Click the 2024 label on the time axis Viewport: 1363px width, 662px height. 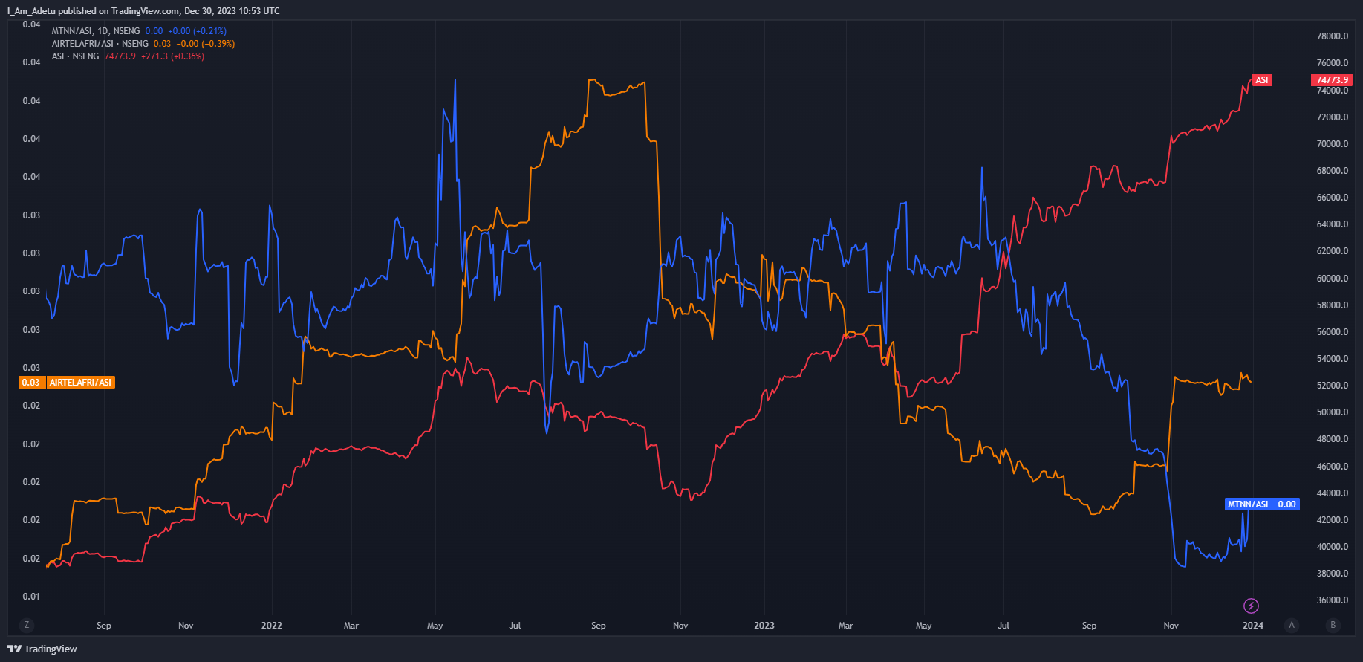pyautogui.click(x=1253, y=626)
